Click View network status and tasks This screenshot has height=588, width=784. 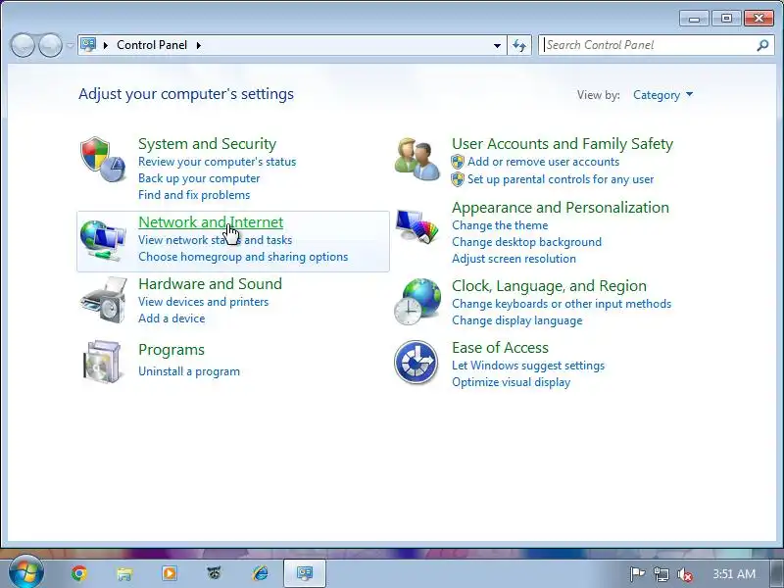pyautogui.click(x=215, y=240)
